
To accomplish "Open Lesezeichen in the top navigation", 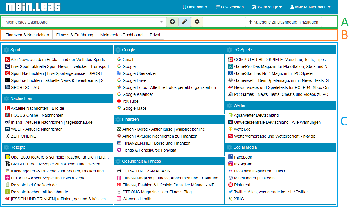I will tap(229, 7).
